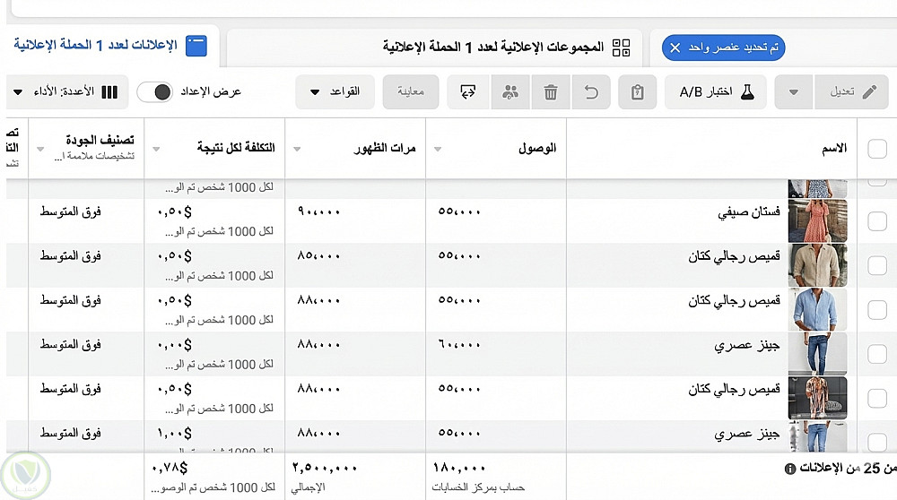This screenshot has height=500, width=897.
Task: Dismiss the selected-item chip with X
Action: 675,47
